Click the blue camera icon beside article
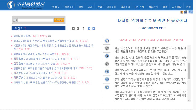The image size is (196, 110). click(x=107, y=56)
